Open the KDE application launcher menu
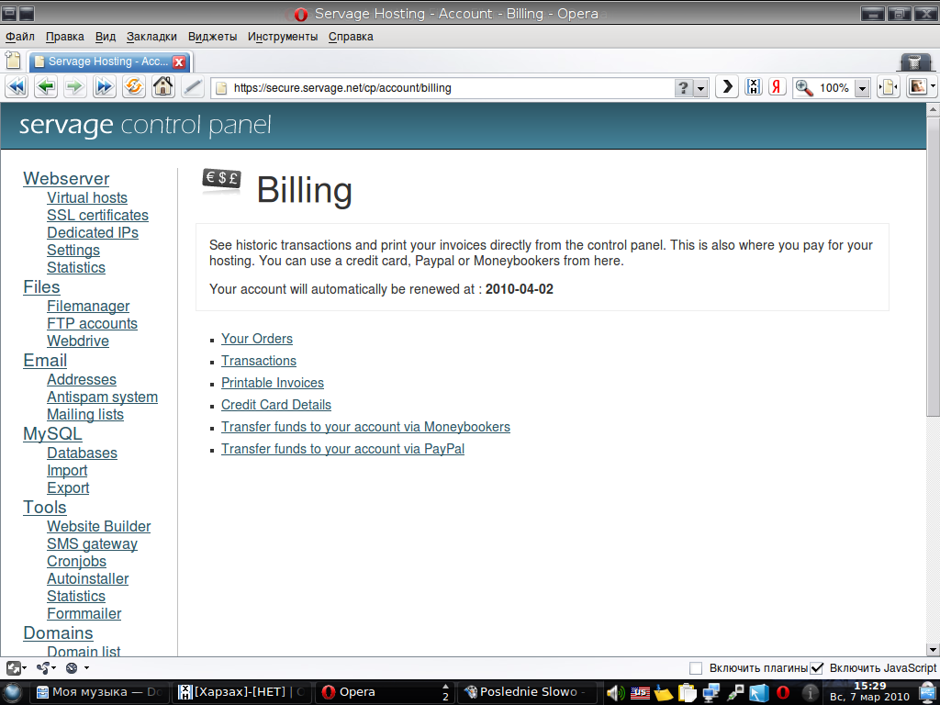The height and width of the screenshot is (705, 940). 13,692
